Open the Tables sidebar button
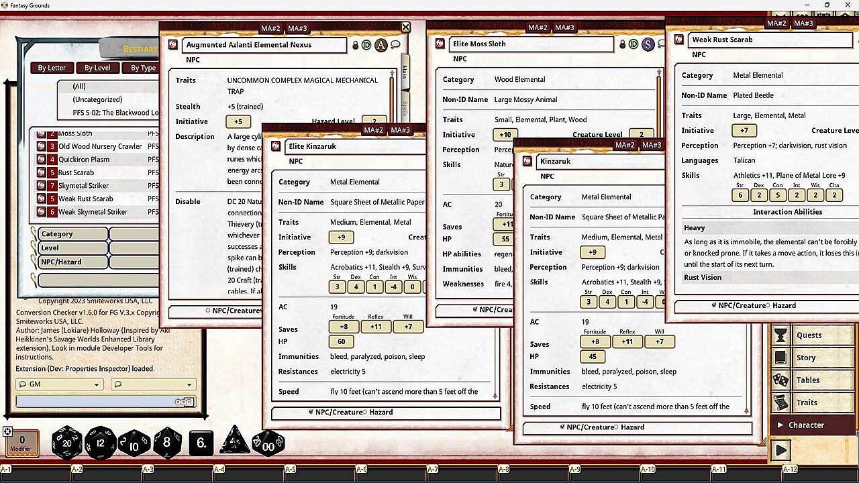 [813, 380]
